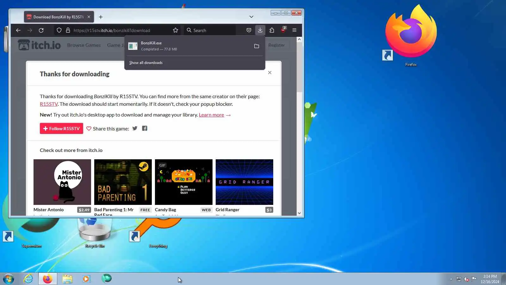The width and height of the screenshot is (506, 285).
Task: View site security via the padlock icon
Action: [68, 30]
